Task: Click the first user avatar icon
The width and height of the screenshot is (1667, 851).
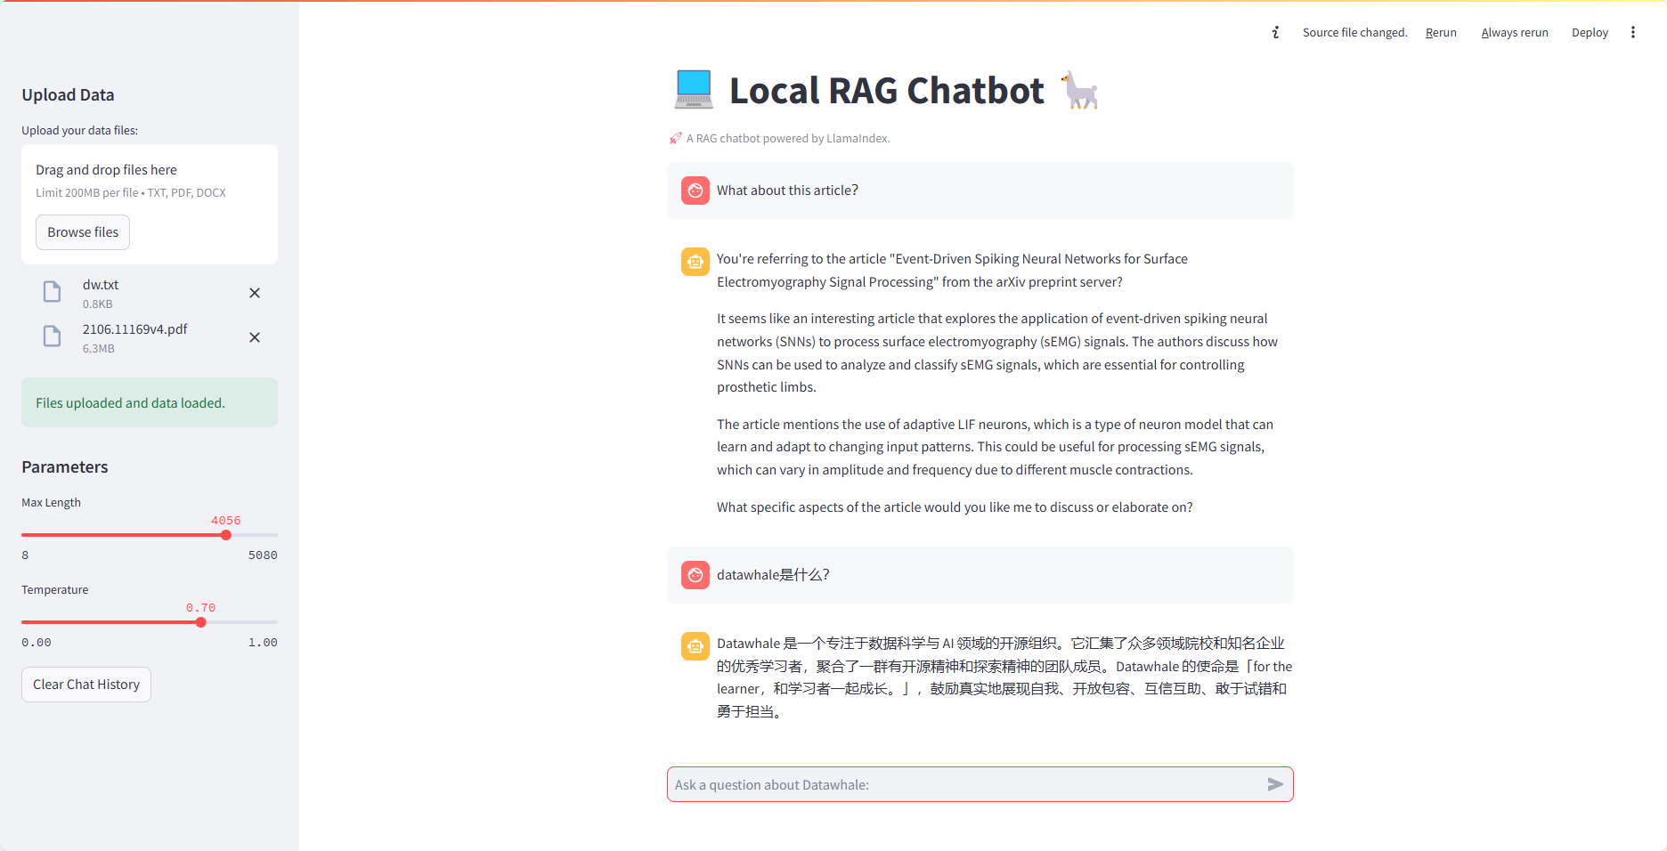Action: coord(695,190)
